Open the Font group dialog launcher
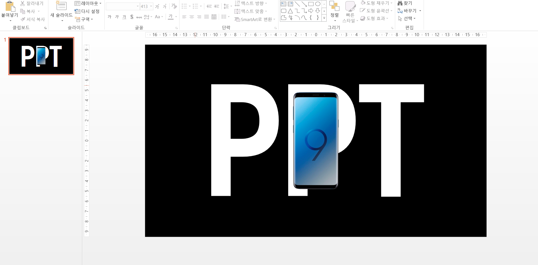This screenshot has width=538, height=265. point(176,28)
